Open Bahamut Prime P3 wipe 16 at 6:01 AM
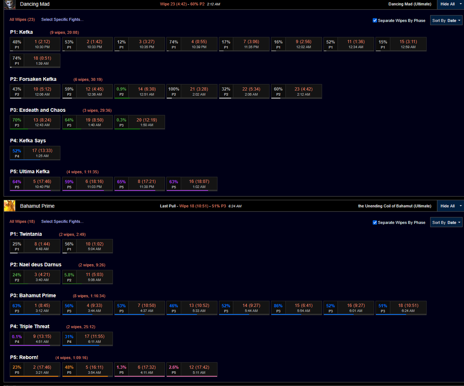 [349, 308]
